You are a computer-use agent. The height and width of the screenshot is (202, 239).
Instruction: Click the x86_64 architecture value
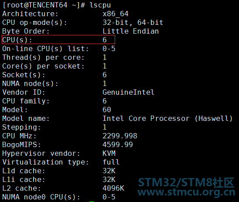click(x=116, y=14)
